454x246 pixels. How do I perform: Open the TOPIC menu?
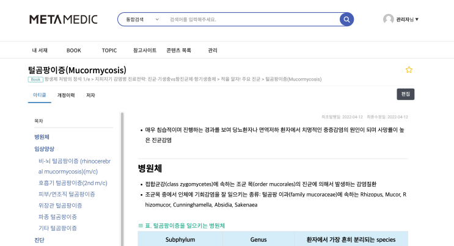coord(109,50)
